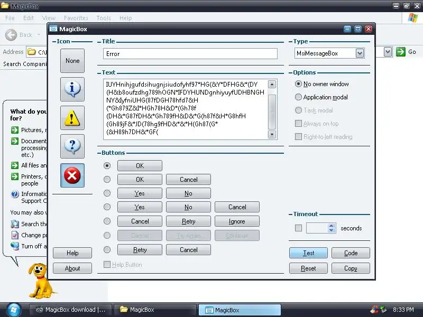
Task: Select the No owner window option
Action: pos(298,84)
